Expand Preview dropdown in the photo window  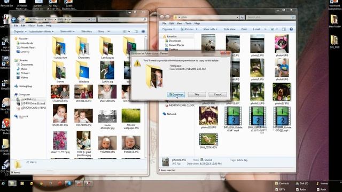[x=189, y=29]
